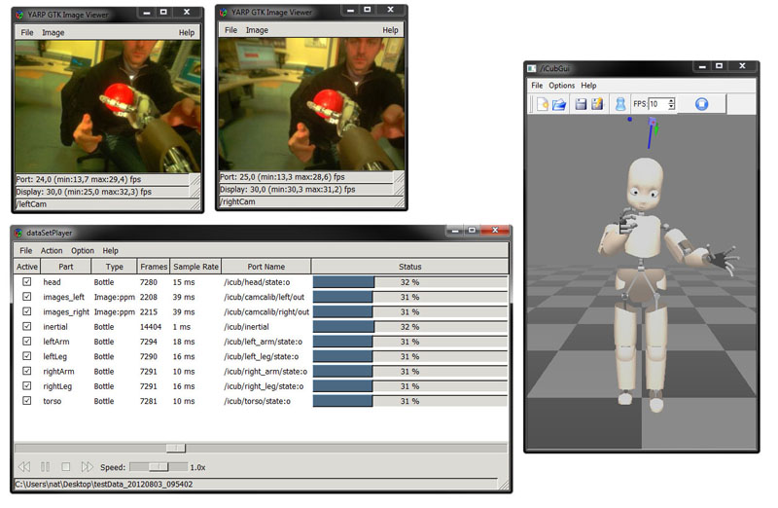Click the Port Name column header
The width and height of the screenshot is (778, 508).
(266, 267)
